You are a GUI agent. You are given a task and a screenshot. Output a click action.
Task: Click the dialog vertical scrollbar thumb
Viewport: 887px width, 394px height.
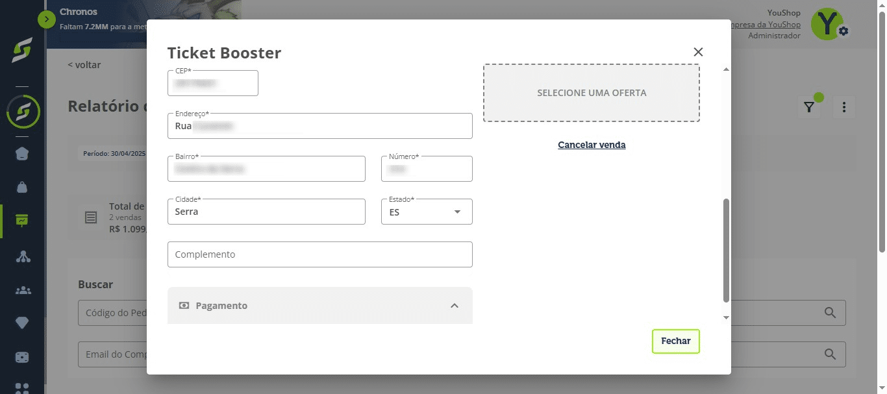(x=726, y=250)
